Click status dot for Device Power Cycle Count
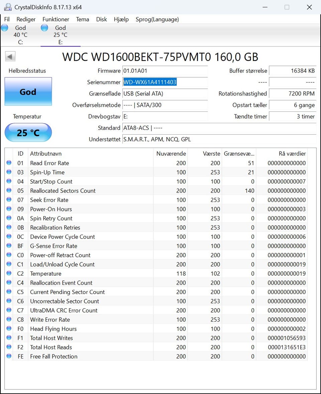 (9, 236)
